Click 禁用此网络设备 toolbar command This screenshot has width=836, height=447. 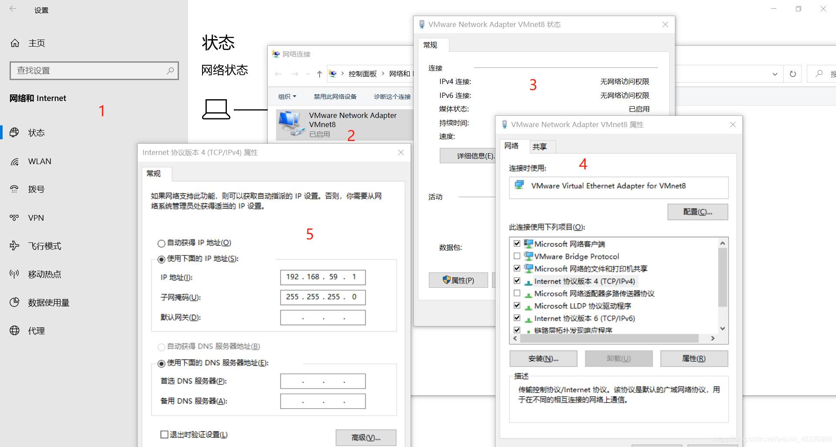335,97
